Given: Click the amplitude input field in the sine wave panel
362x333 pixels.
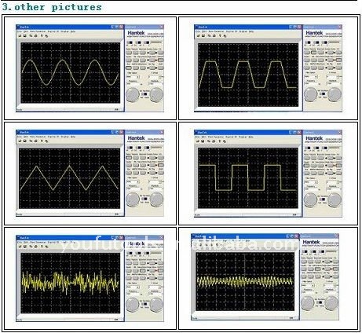Looking at the screenshot, I should point(155,84).
